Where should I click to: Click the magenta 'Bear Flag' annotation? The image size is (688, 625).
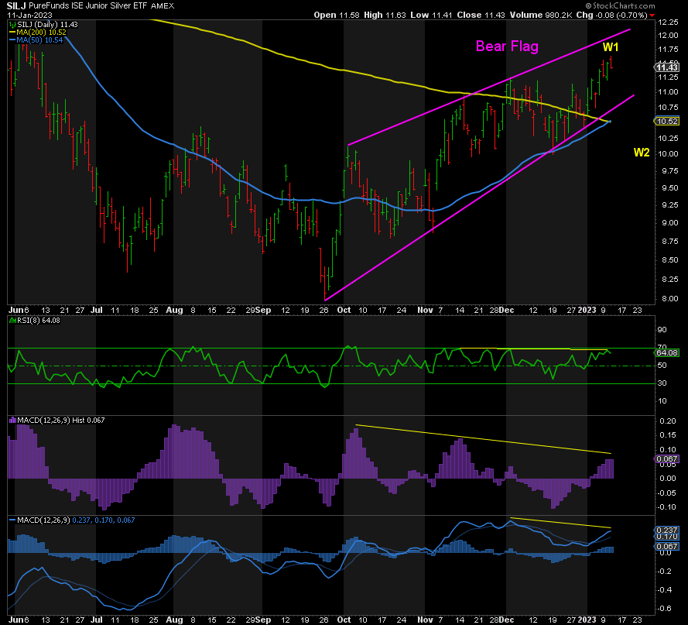tap(507, 46)
